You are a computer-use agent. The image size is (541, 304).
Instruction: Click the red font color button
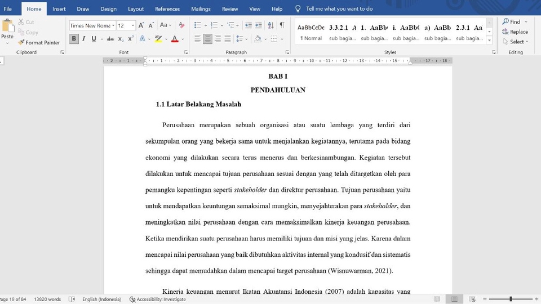point(175,39)
